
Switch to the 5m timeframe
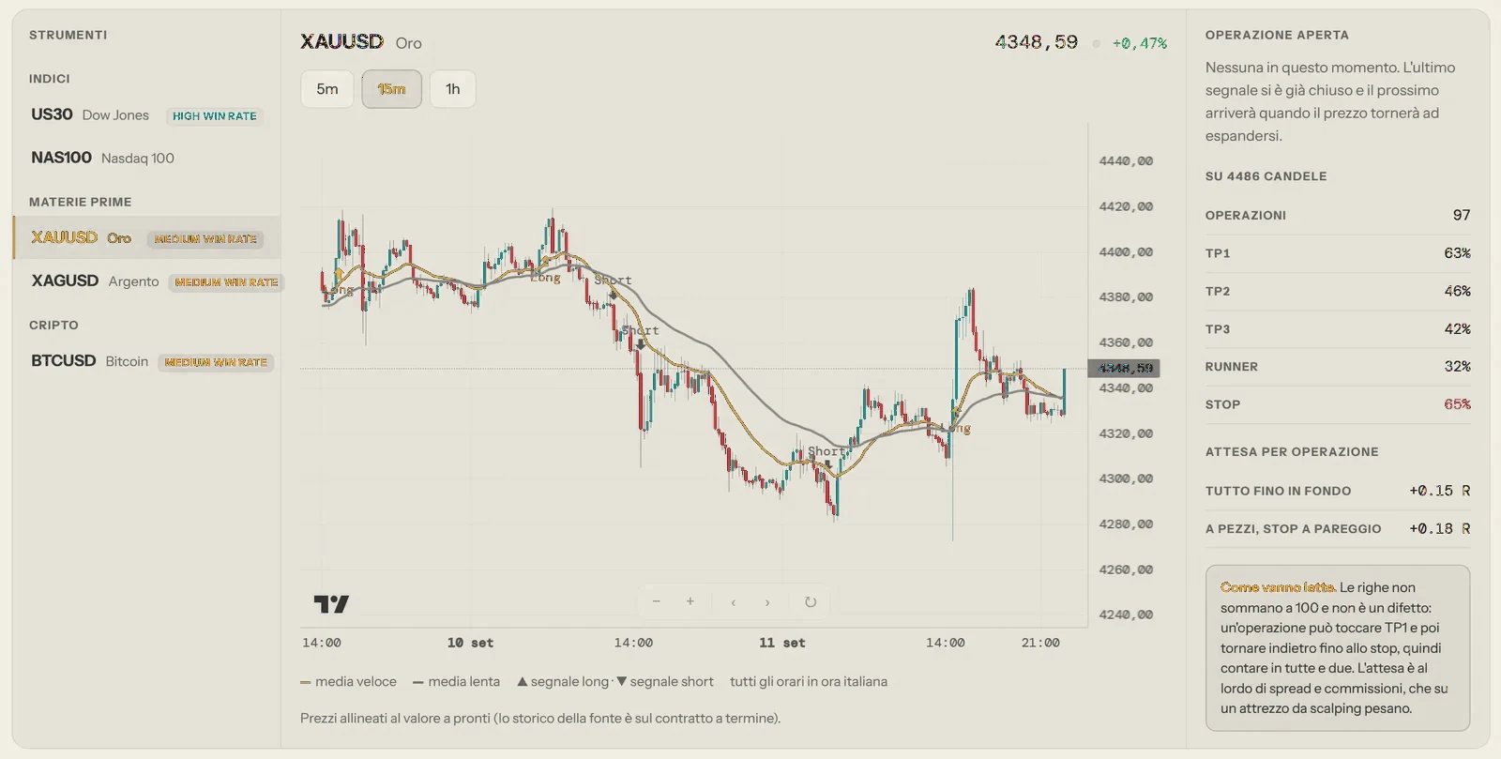(x=327, y=89)
